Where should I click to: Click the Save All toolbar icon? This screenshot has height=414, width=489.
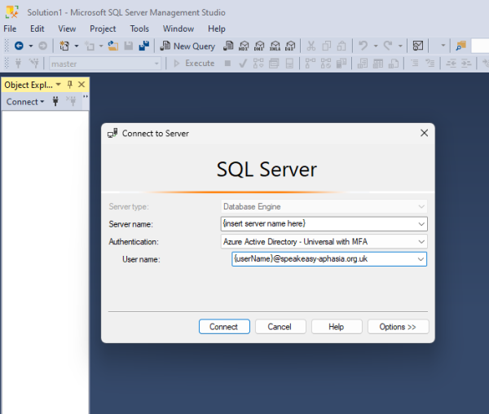click(144, 46)
